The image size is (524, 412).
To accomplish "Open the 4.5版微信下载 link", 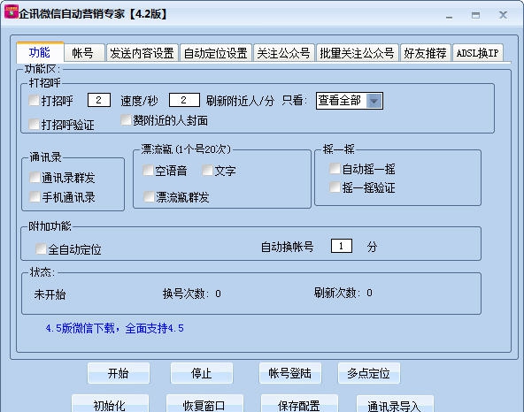I will (x=115, y=328).
